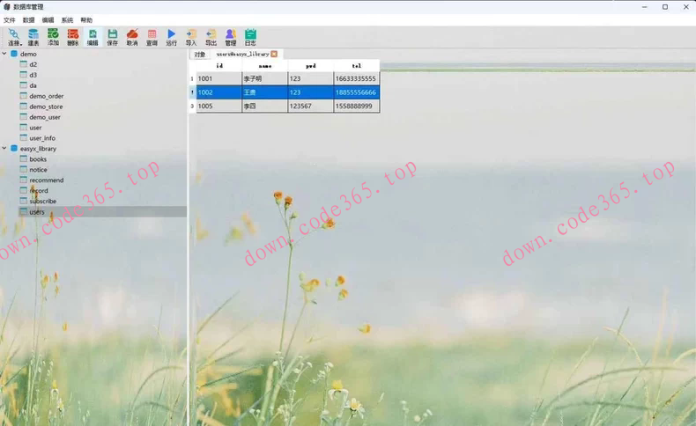This screenshot has height=426, width=696.
Task: Switch to the 对象 (Objects) tab
Action: click(x=200, y=54)
